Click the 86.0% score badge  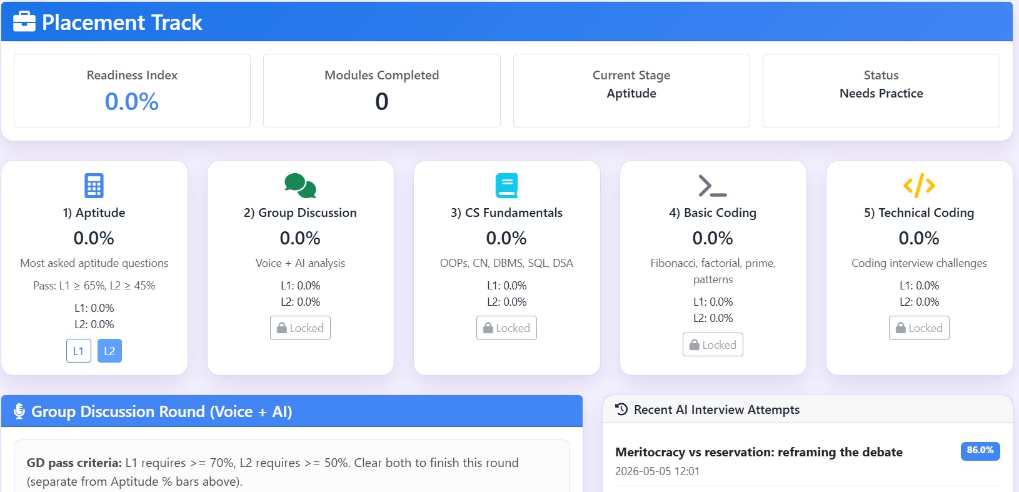[x=980, y=451]
